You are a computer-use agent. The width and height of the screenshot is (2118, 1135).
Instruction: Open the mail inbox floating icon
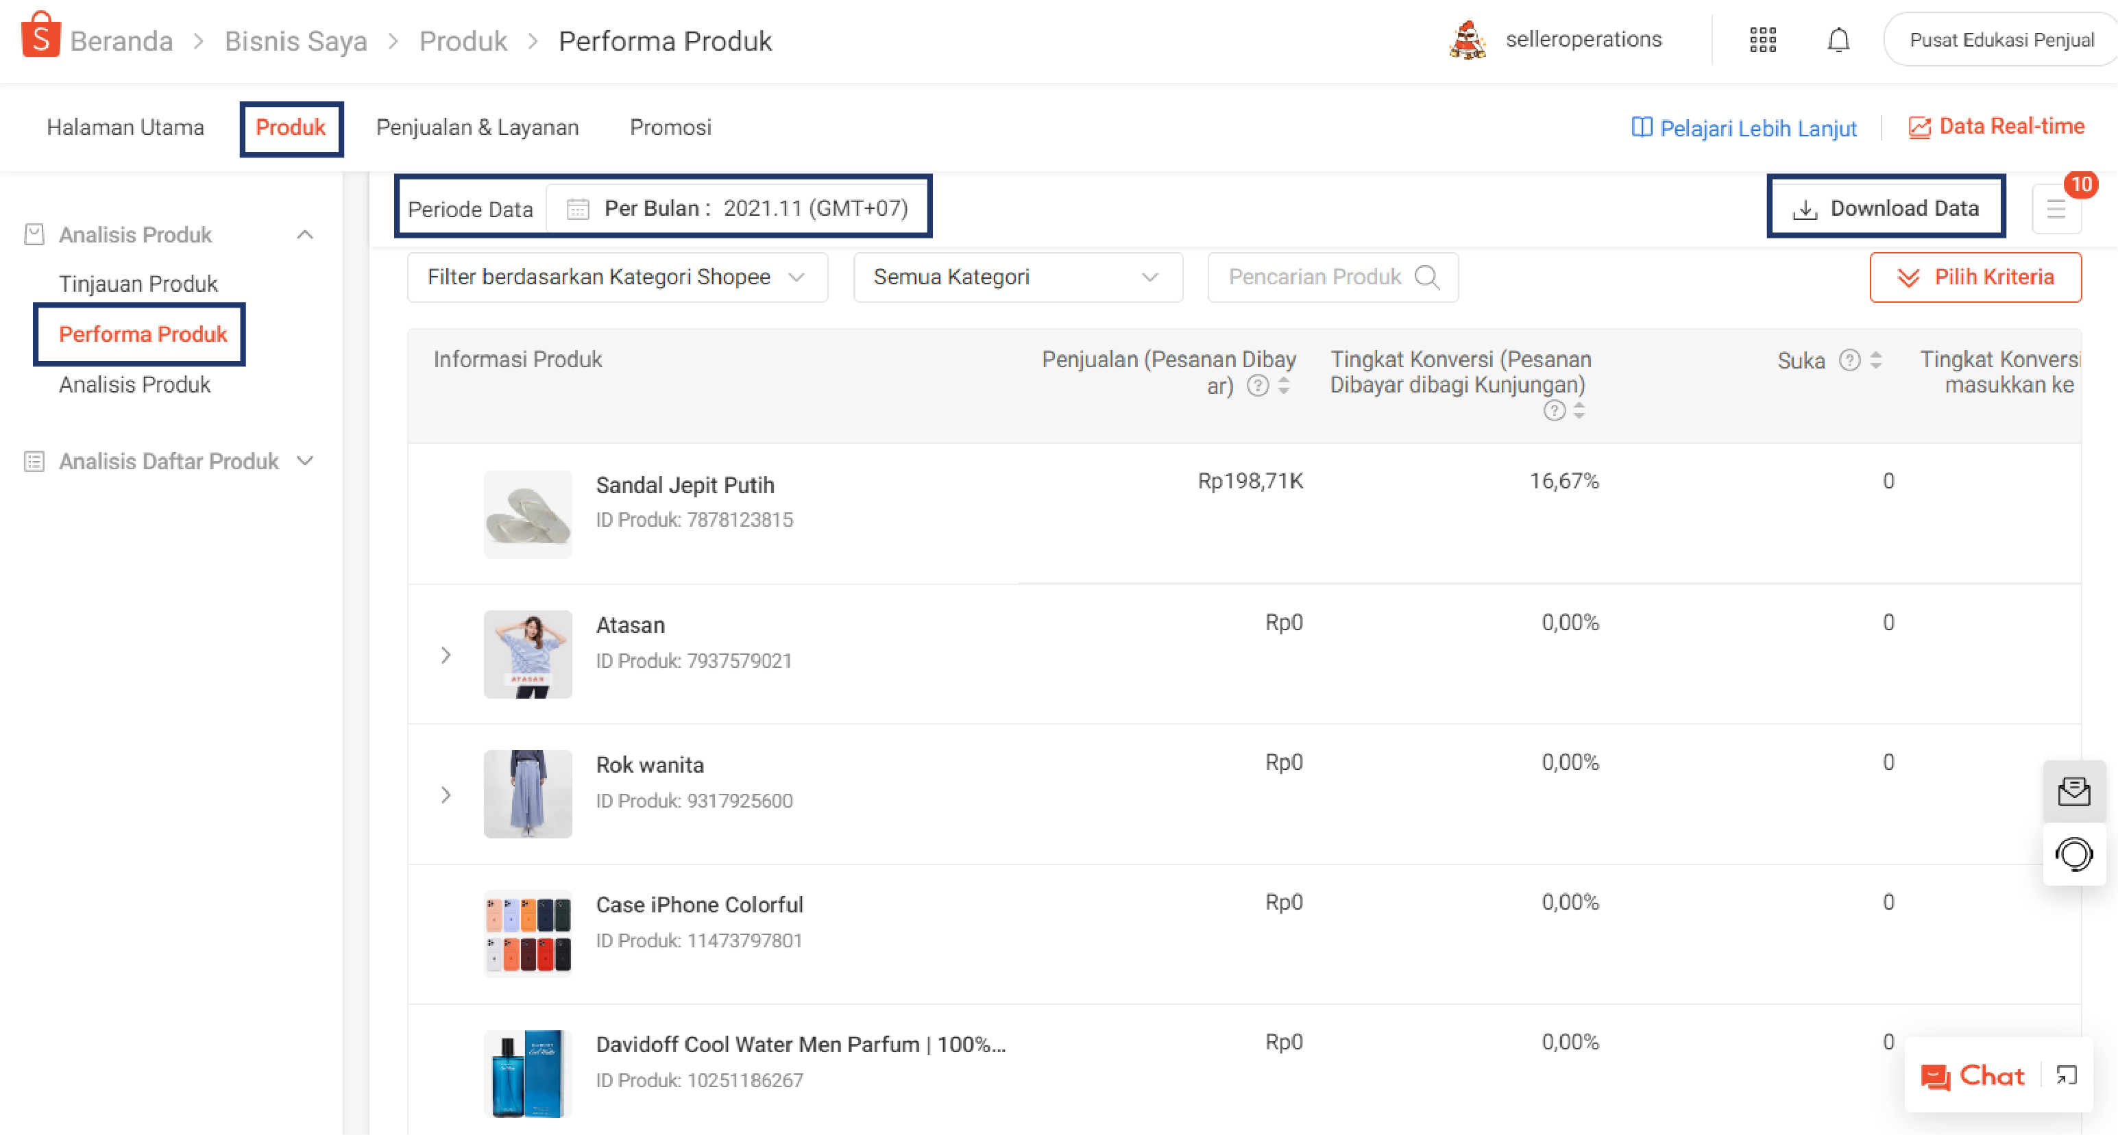pyautogui.click(x=2073, y=791)
